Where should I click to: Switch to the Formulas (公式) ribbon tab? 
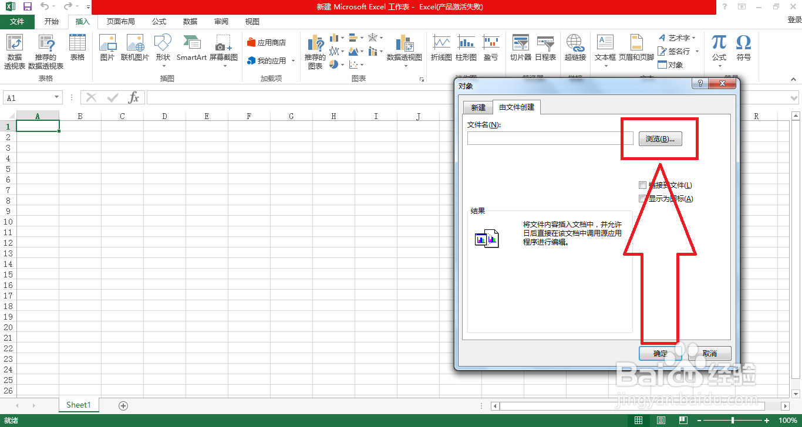coord(159,22)
